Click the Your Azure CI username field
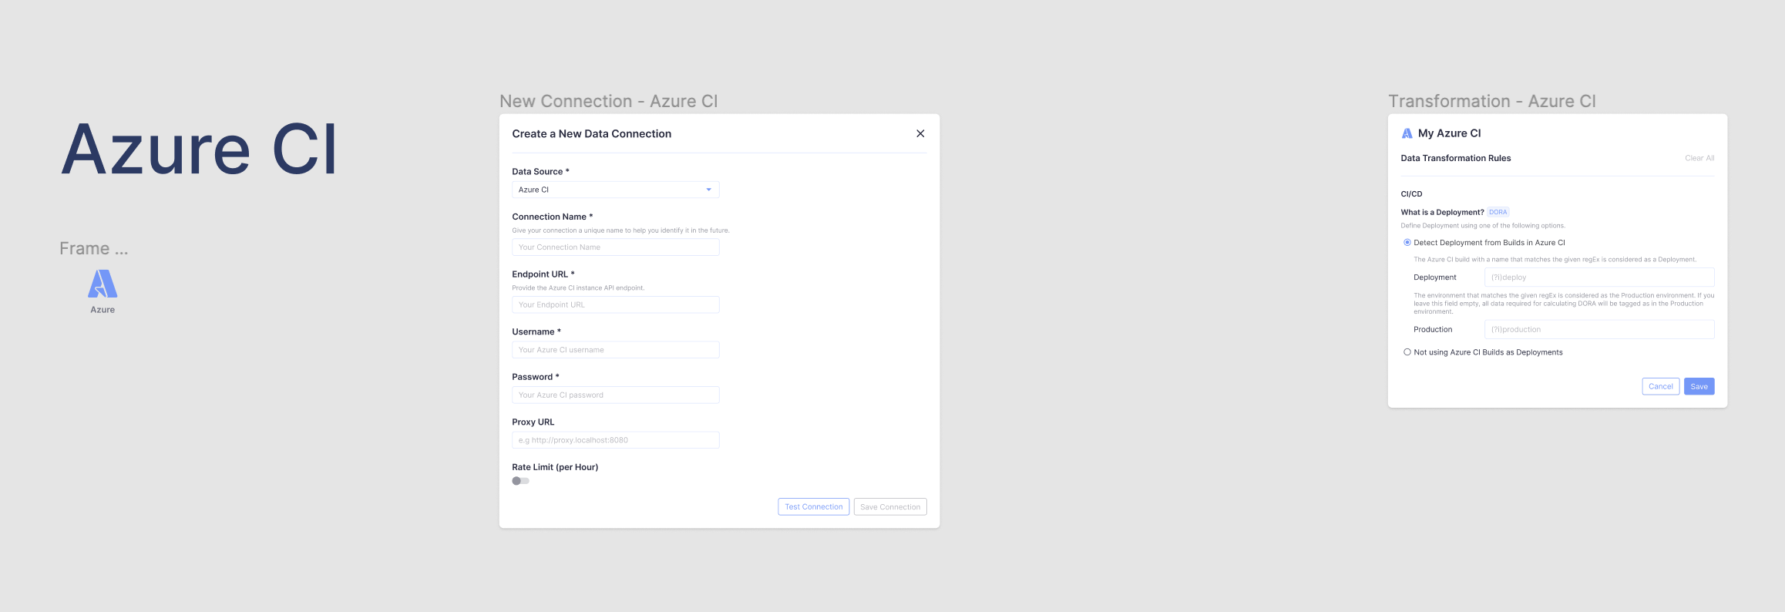The height and width of the screenshot is (612, 1785). point(615,350)
